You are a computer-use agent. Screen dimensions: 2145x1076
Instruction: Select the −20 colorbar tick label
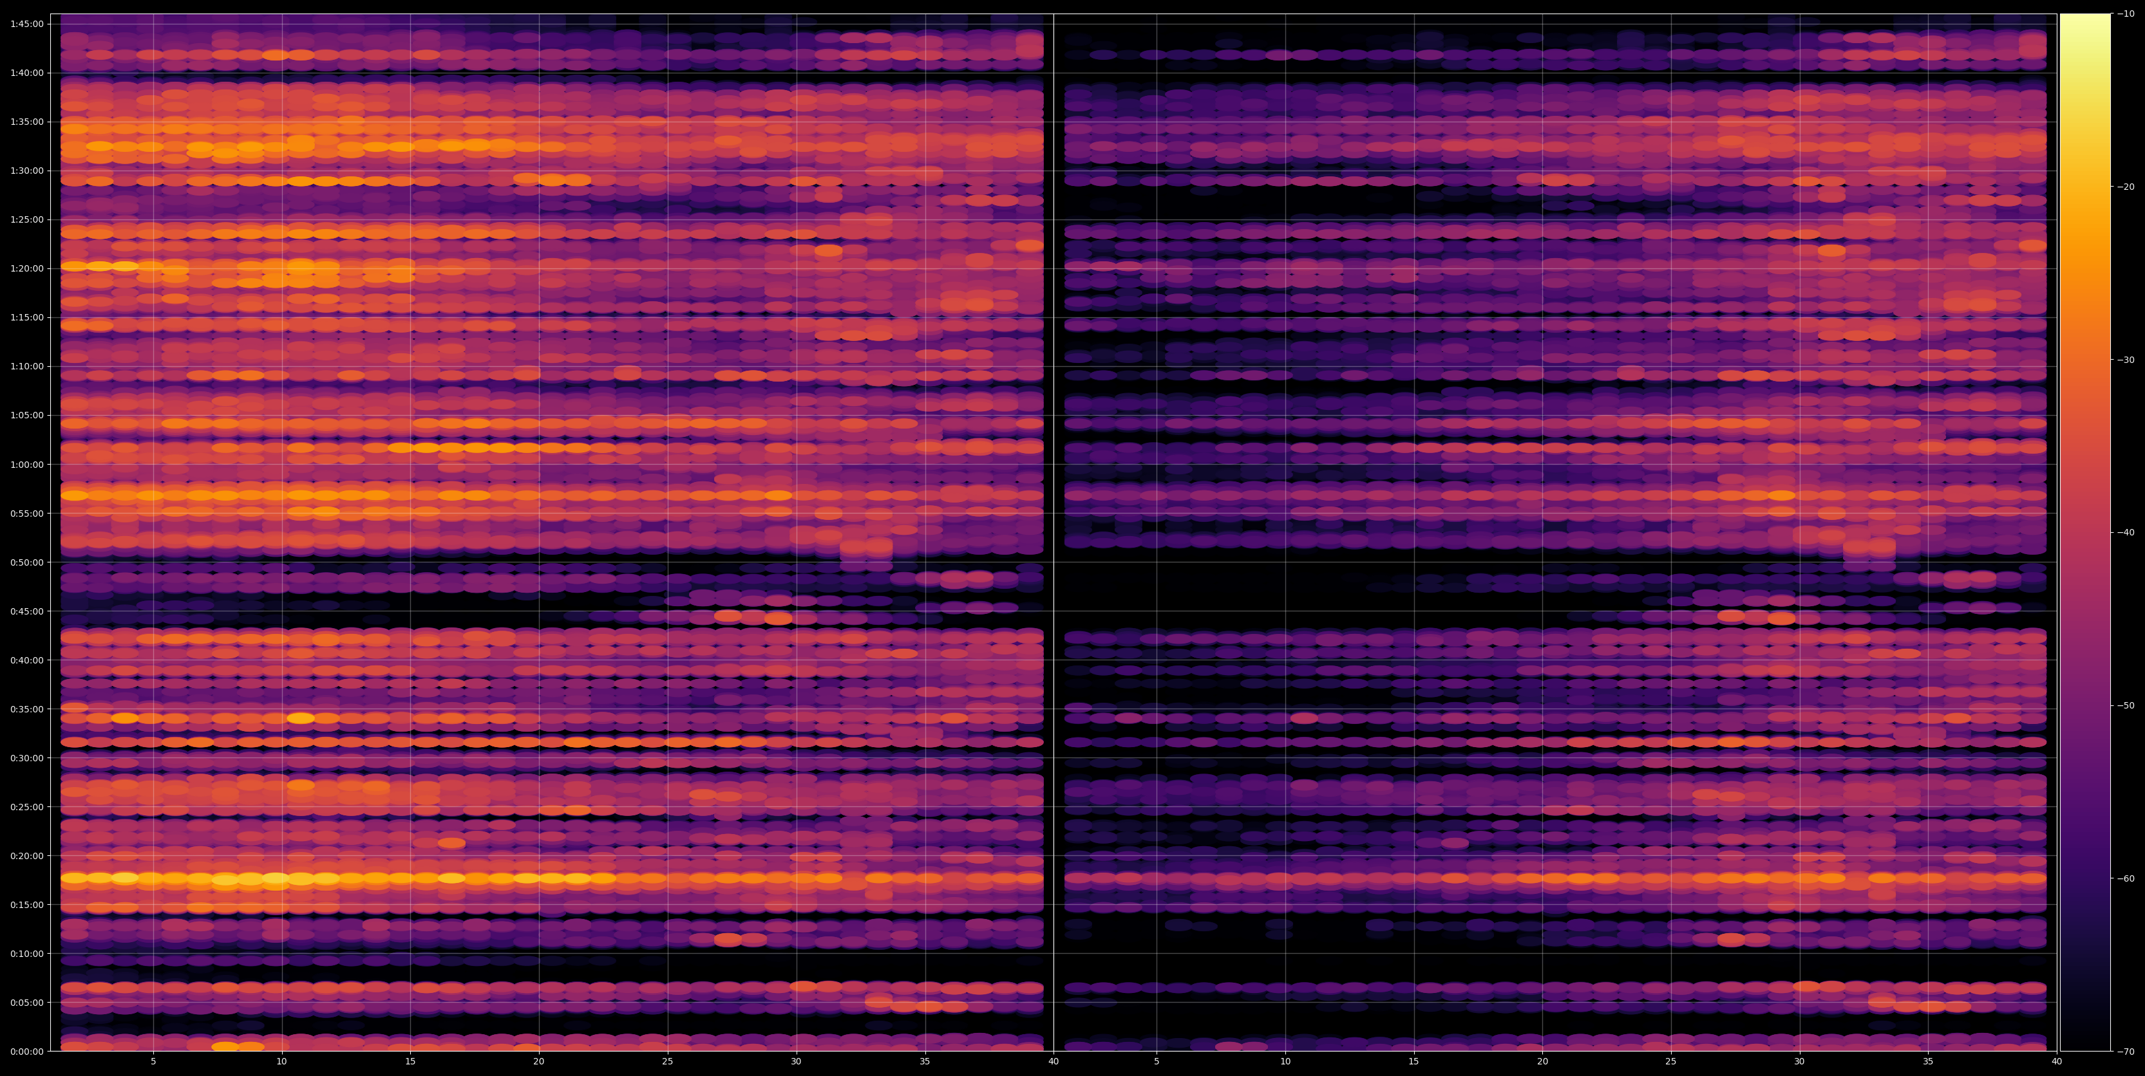point(2126,187)
